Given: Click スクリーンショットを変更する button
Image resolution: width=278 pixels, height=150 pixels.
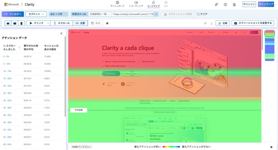Looking at the screenshot, I should [x=253, y=23].
